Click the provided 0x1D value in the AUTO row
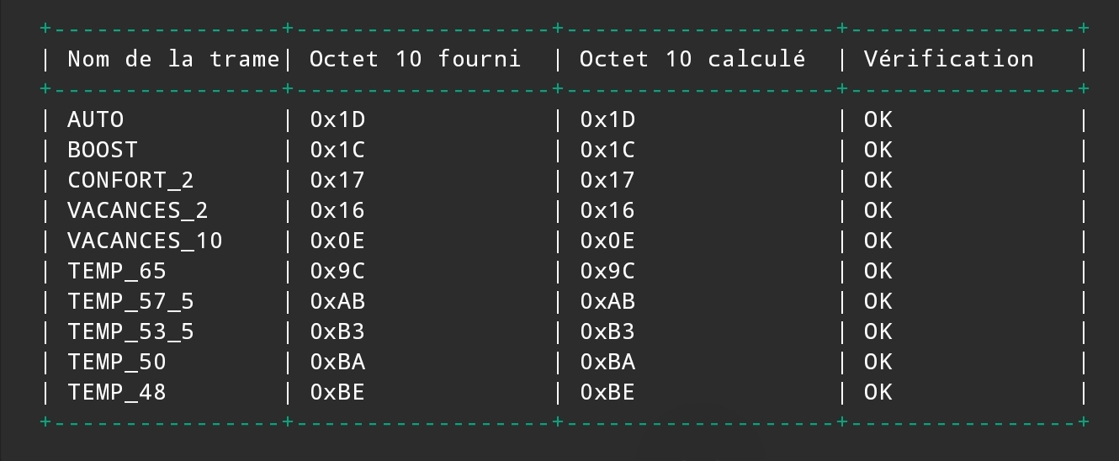The height and width of the screenshot is (461, 1119). coord(337,119)
